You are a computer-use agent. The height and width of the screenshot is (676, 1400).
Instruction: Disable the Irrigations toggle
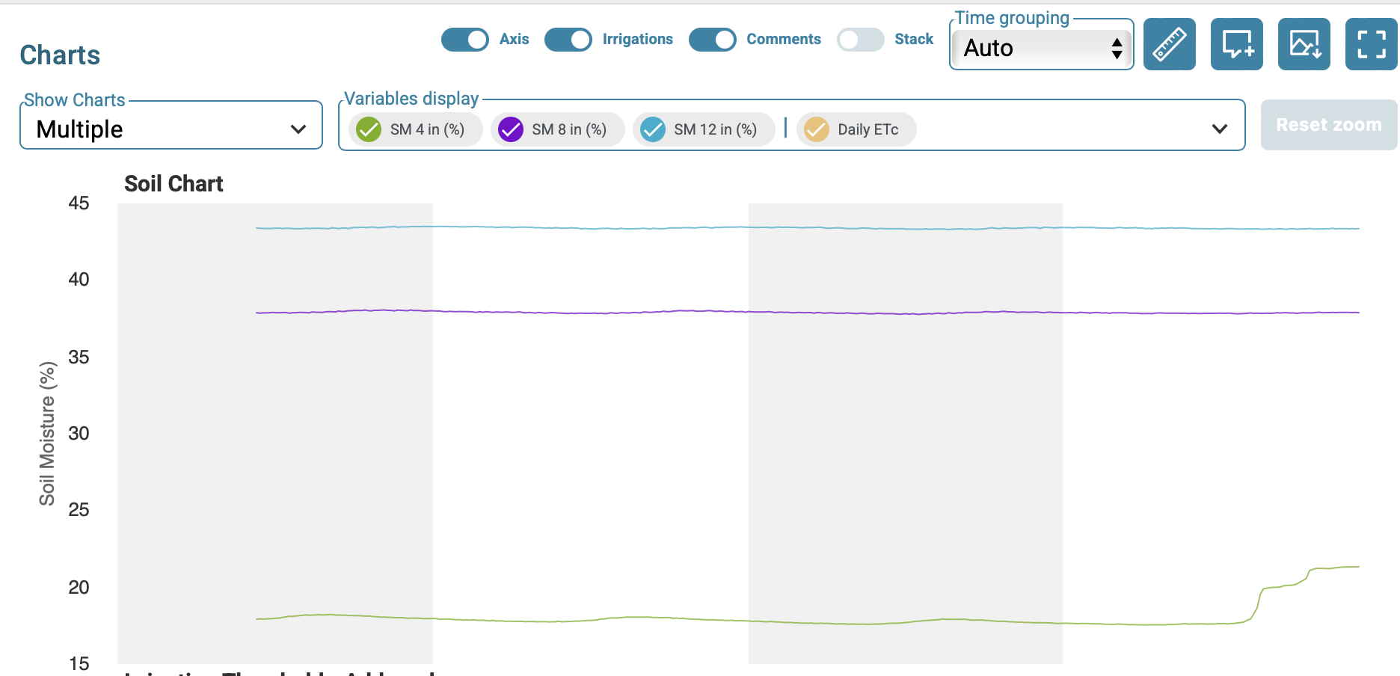pyautogui.click(x=568, y=40)
